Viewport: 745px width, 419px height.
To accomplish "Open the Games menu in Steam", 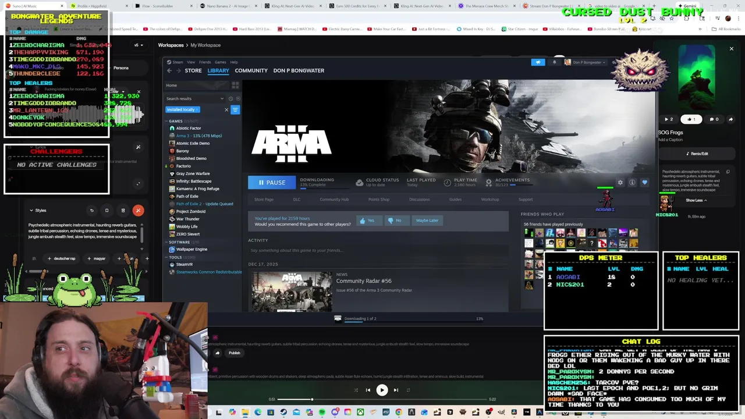I will (x=220, y=62).
